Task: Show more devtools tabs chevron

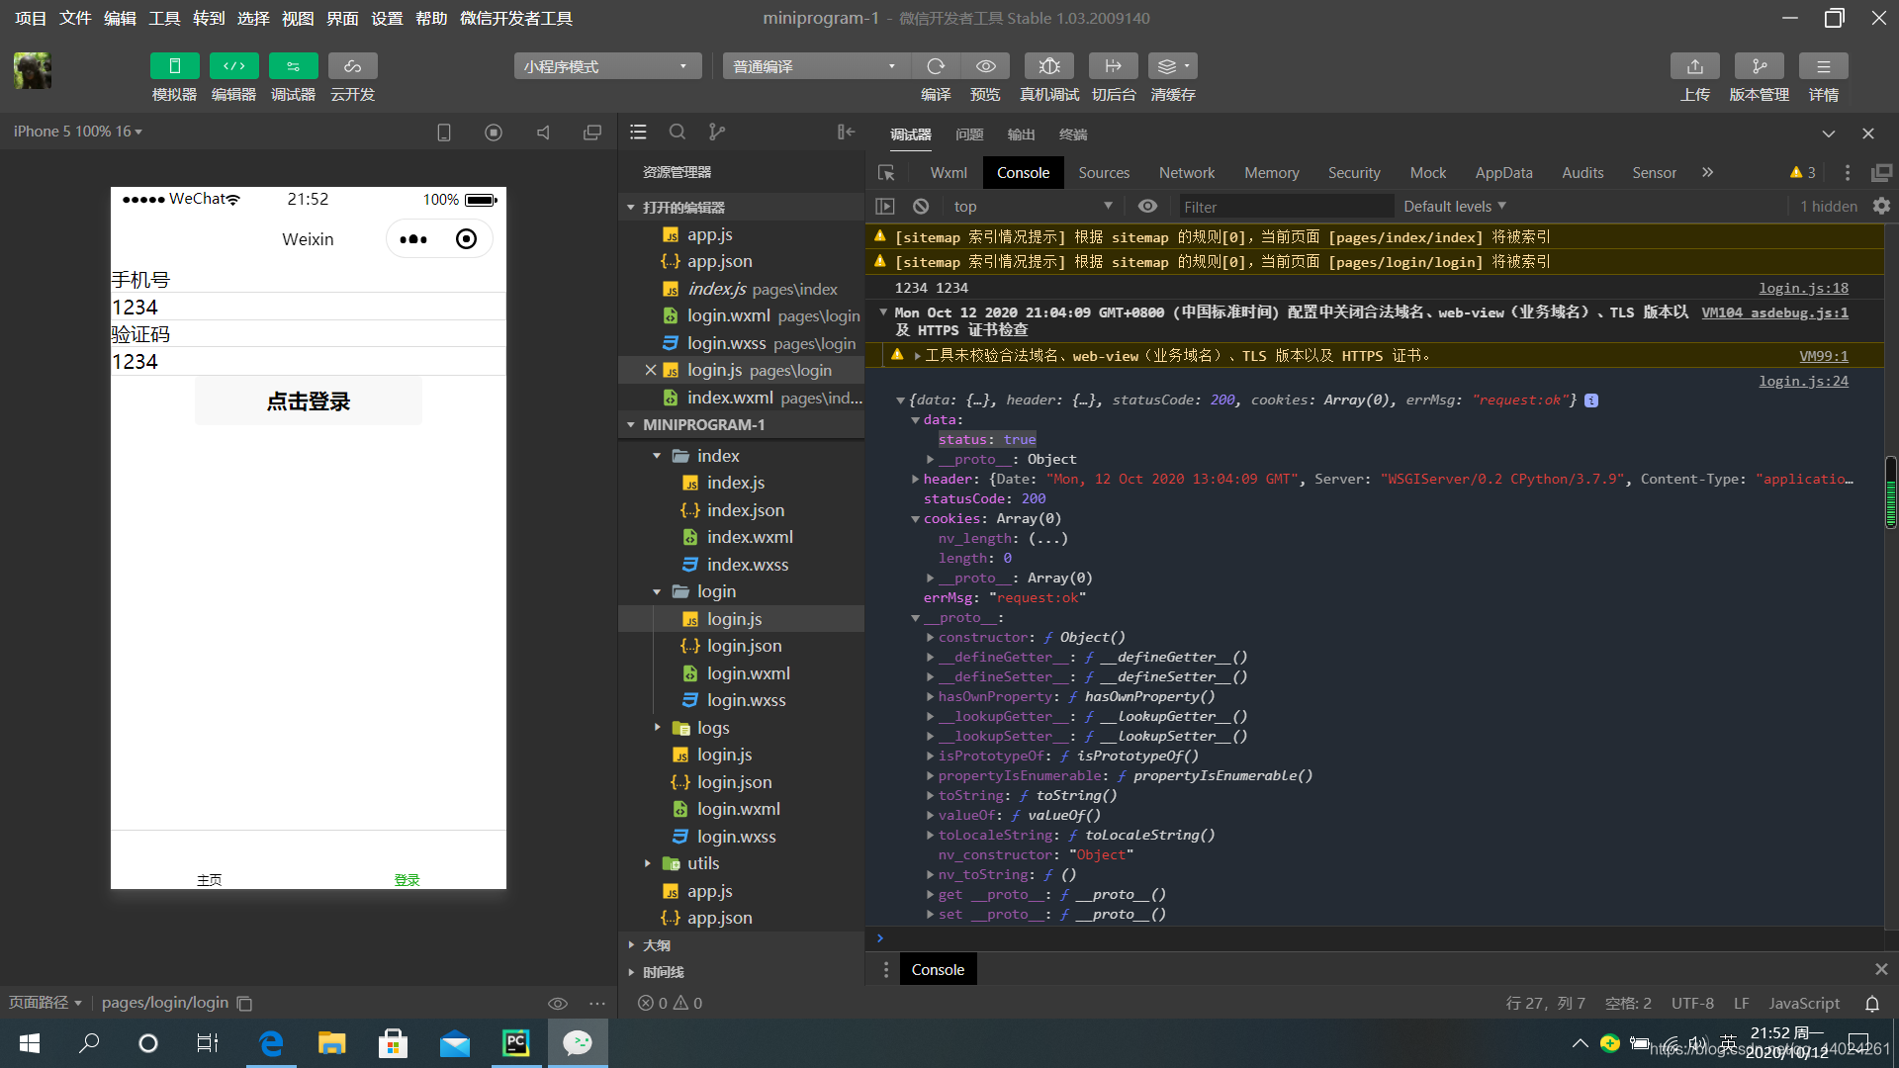Action: pos(1707,173)
